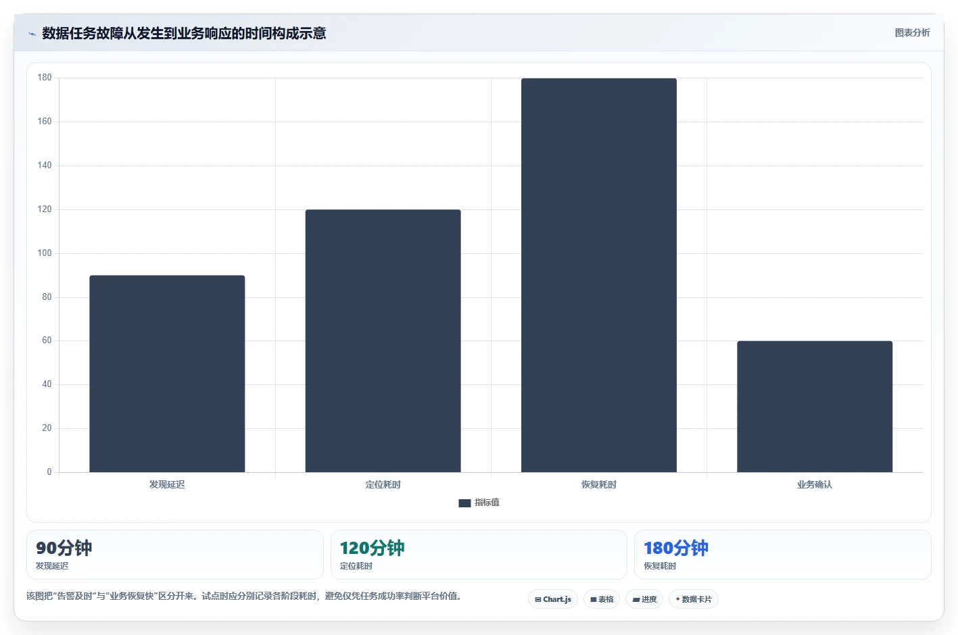Image resolution: width=958 pixels, height=635 pixels.
Task: Click the 数据卡片 tag pill
Action: click(x=694, y=599)
